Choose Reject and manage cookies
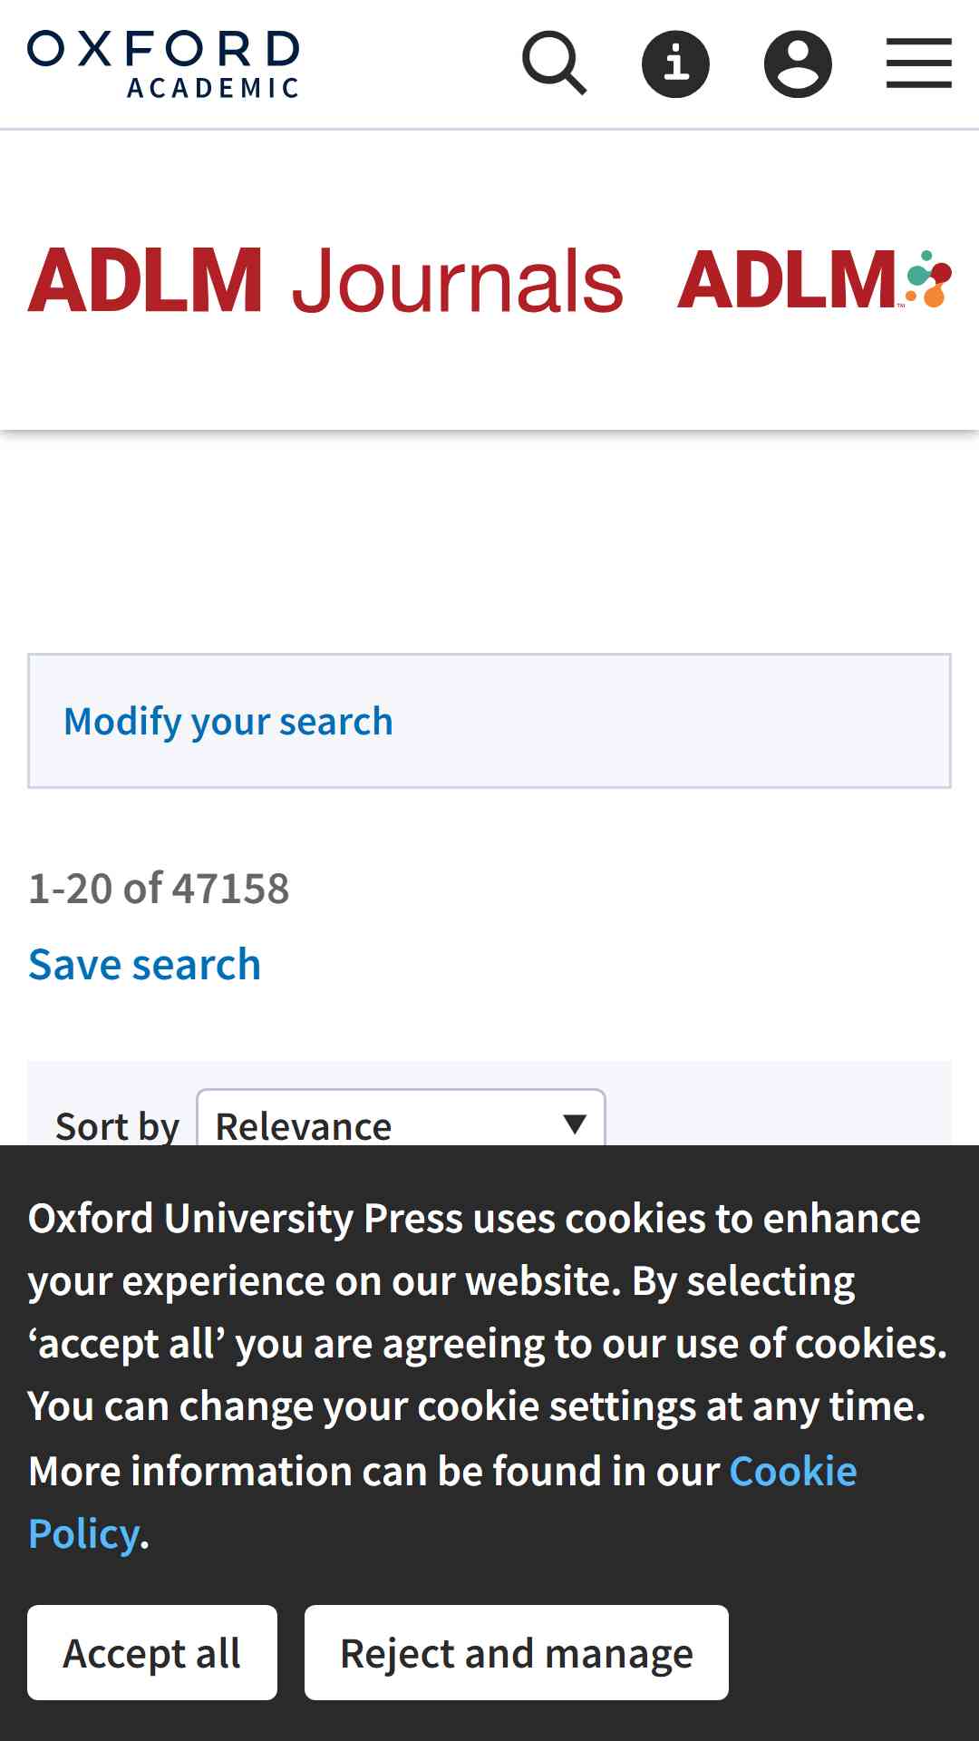The height and width of the screenshot is (1741, 979). (517, 1652)
